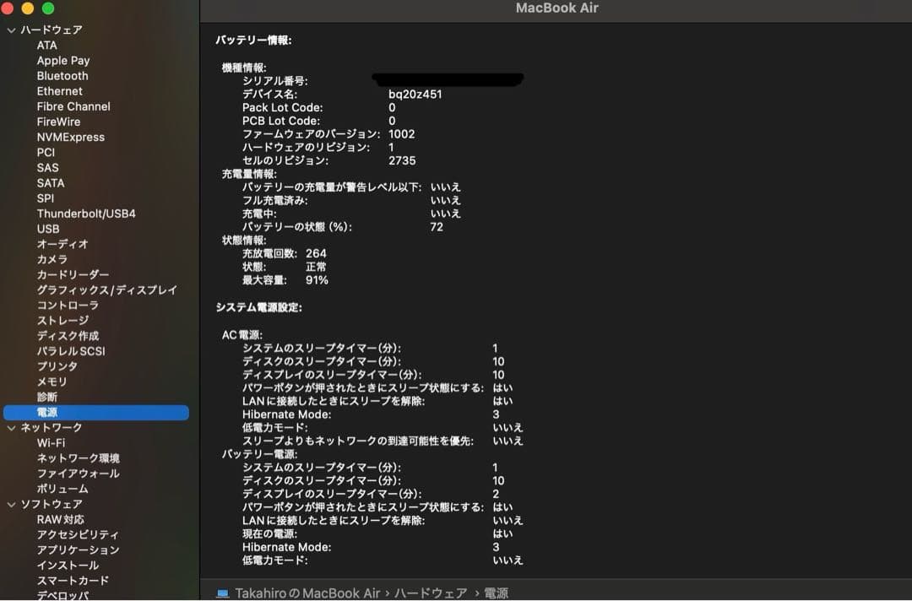Image resolution: width=912 pixels, height=601 pixels.
Task: Open グラフィックス/ディスプレイ information
Action: [106, 290]
